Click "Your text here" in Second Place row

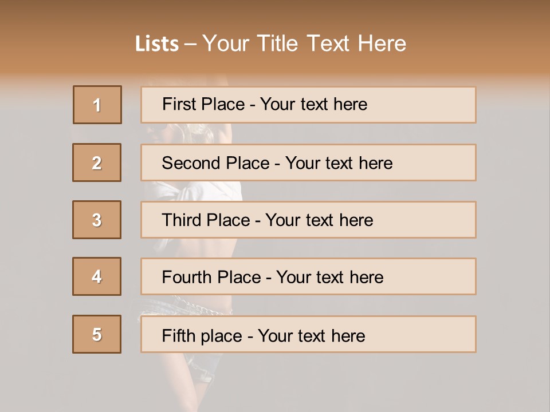click(x=339, y=163)
